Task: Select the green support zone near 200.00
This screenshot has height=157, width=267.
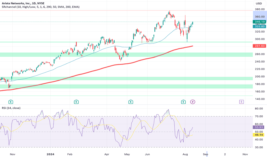Action: point(126,78)
